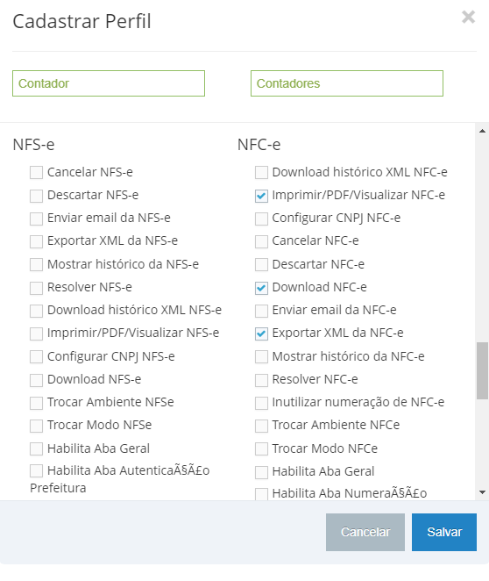Check Mostrar histórico da NFC-e
489x581 pixels.
click(x=261, y=357)
